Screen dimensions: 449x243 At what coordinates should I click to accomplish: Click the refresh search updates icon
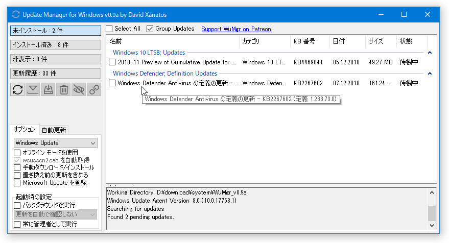[x=18, y=89]
